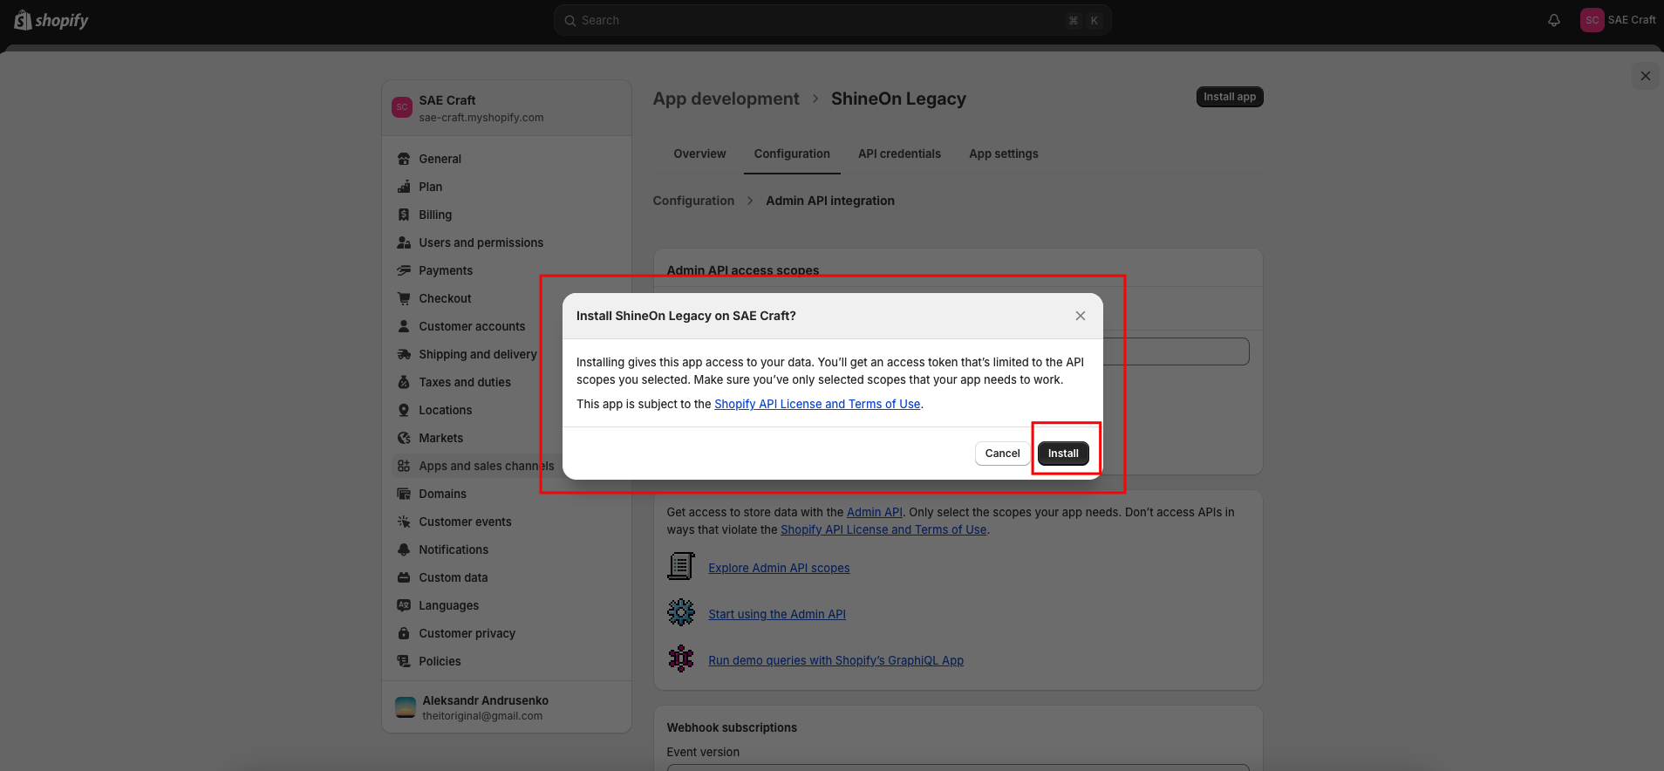The height and width of the screenshot is (771, 1664).
Task: Click theitoriginal@gmail.com email text
Action: (x=482, y=716)
